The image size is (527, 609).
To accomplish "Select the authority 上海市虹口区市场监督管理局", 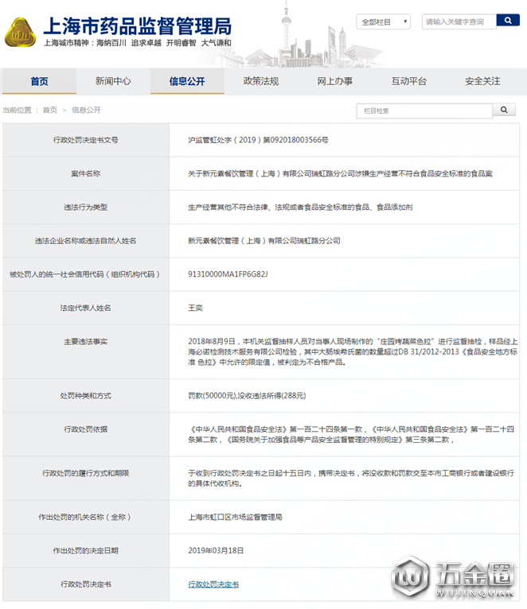I will 235,518.
